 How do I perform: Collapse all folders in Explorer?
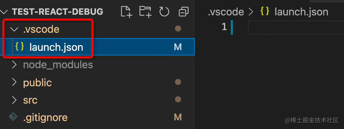[183, 12]
